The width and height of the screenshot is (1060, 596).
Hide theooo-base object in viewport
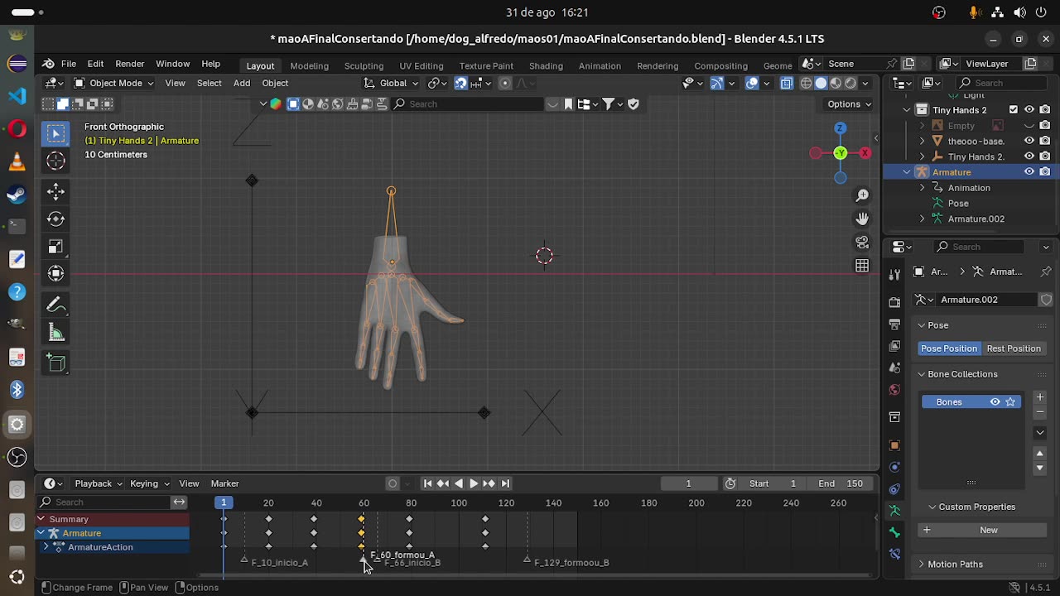pyautogui.click(x=1029, y=141)
